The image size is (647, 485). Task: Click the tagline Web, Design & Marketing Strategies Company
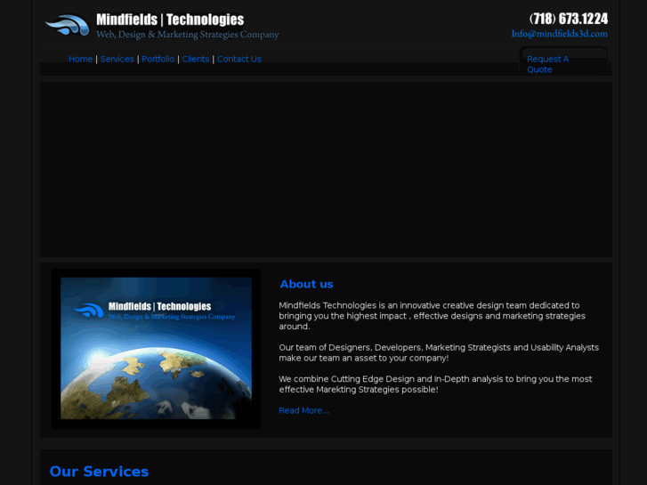coord(188,34)
